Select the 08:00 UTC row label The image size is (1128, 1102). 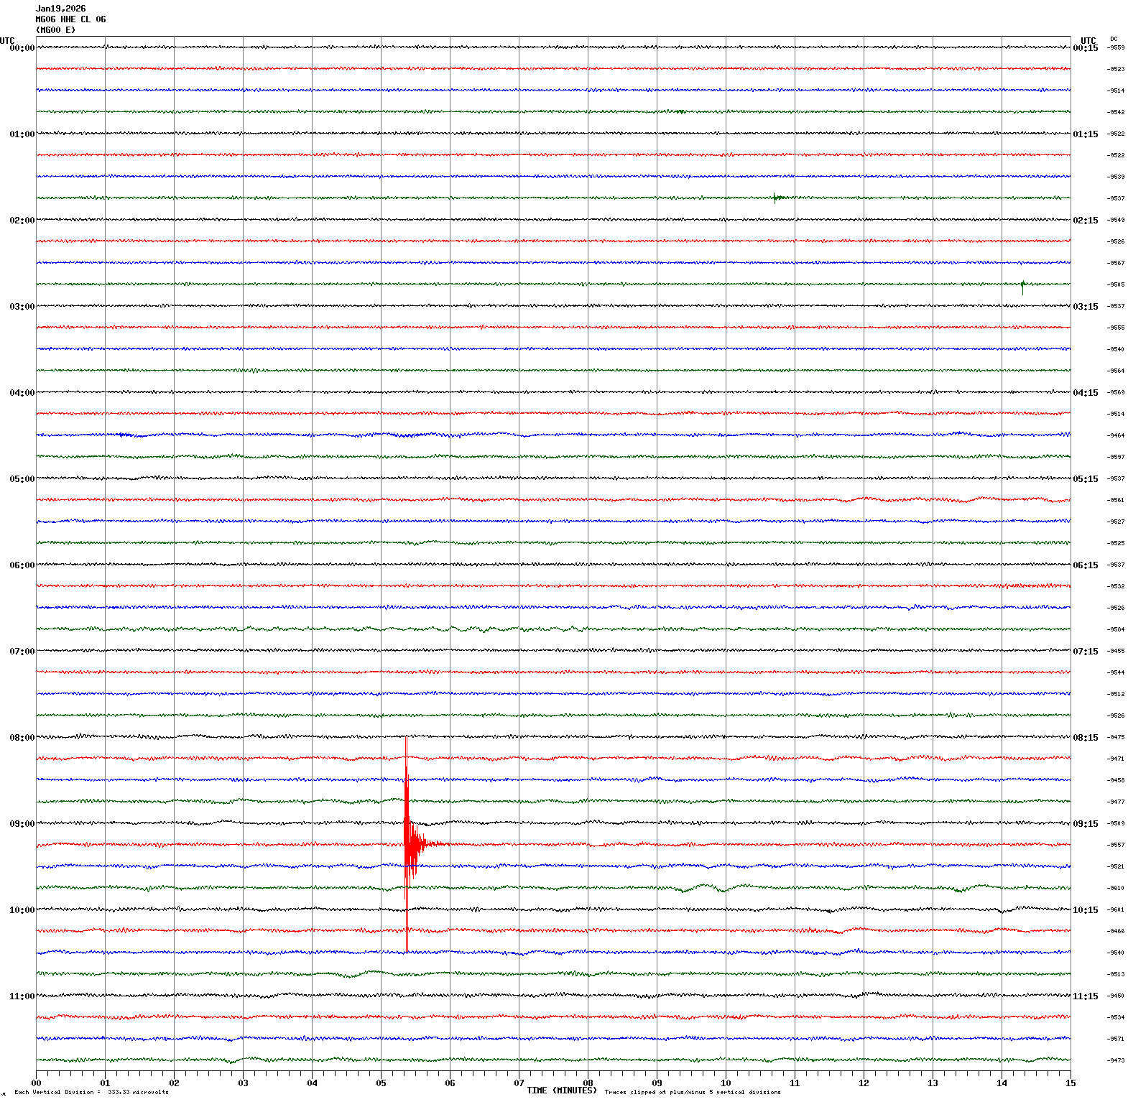pos(22,737)
